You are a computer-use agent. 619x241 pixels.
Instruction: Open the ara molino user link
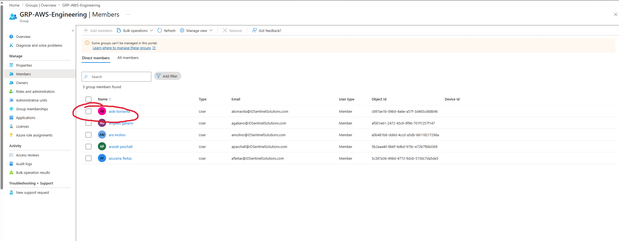[x=117, y=135]
